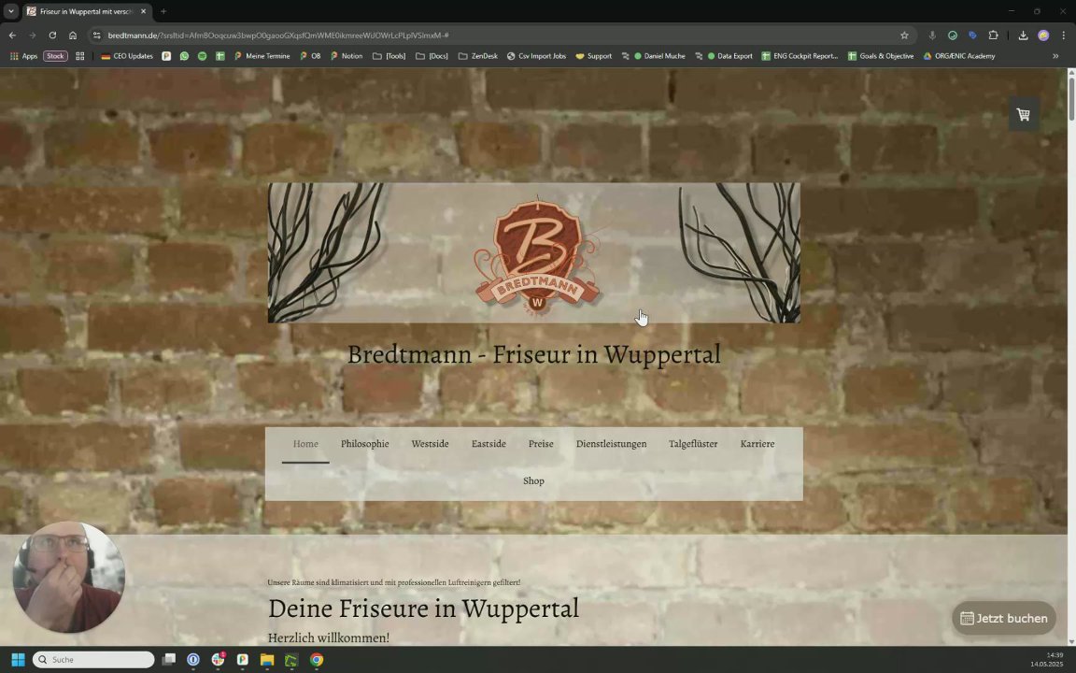The width and height of the screenshot is (1076, 673).
Task: Open the CEO Updates bookmark
Action: pos(127,56)
